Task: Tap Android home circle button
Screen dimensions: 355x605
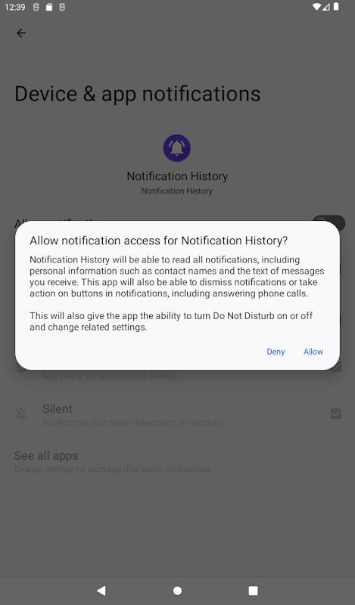Action: click(177, 591)
